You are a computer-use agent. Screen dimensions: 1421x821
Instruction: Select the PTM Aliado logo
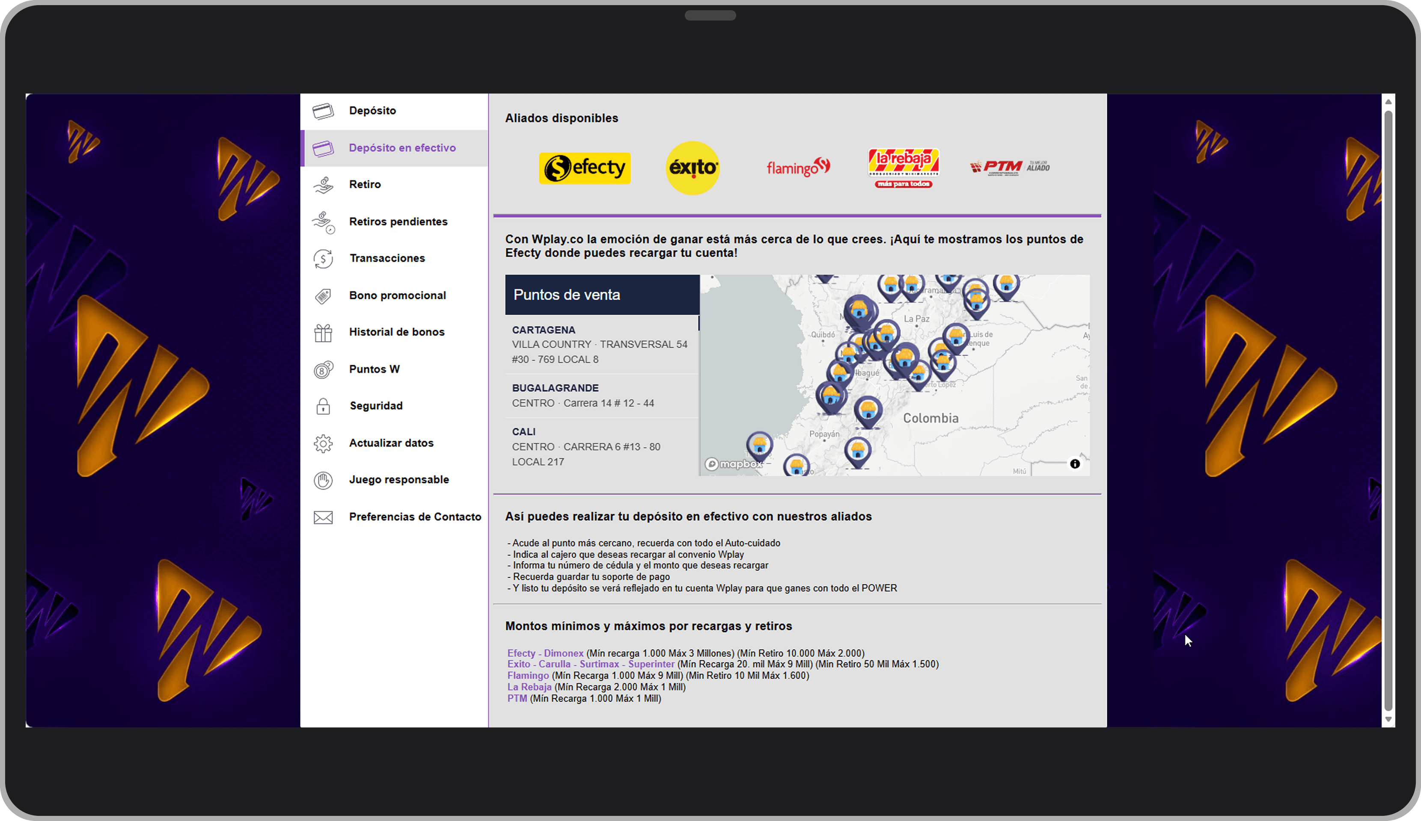[1009, 167]
